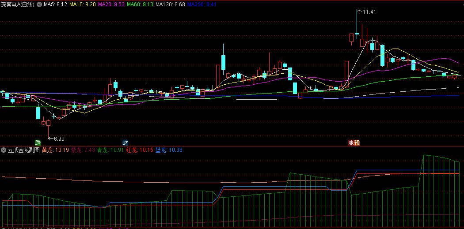Select the 红龙 indicator value label
This screenshot has width=464, height=229.
139,150
